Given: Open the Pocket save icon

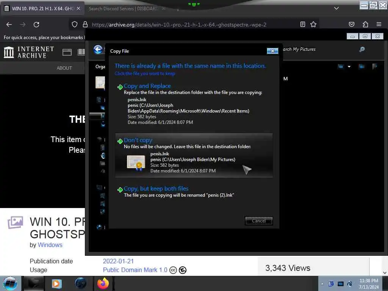Looking at the screenshot, I should (351, 24).
